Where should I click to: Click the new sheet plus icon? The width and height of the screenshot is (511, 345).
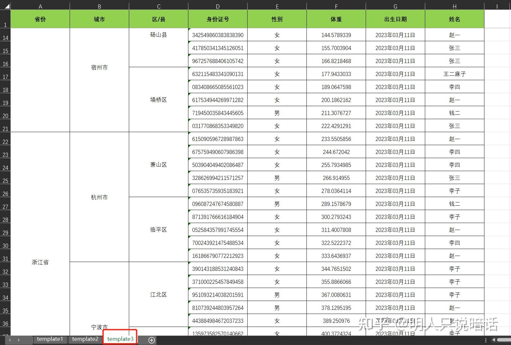click(x=151, y=340)
